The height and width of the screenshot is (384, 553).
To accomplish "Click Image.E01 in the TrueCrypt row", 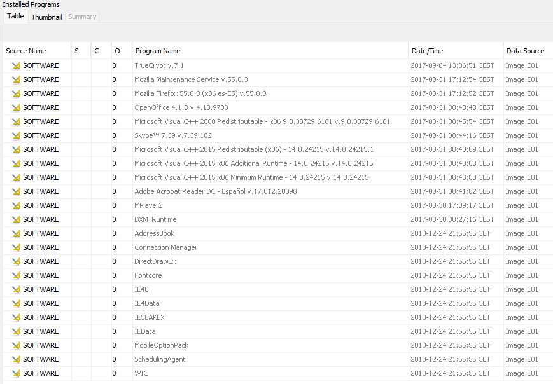I will pos(522,65).
